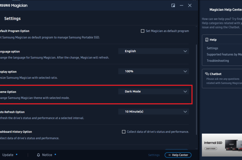Click the scroll-down arrow of settings list
The height and width of the screenshot is (160, 242).
click(x=196, y=149)
